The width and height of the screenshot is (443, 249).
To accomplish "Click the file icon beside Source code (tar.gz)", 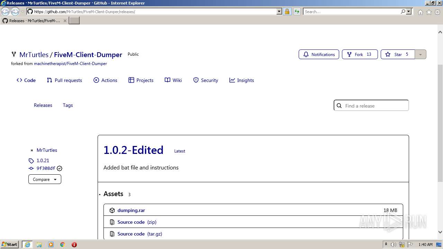I will click(x=112, y=234).
